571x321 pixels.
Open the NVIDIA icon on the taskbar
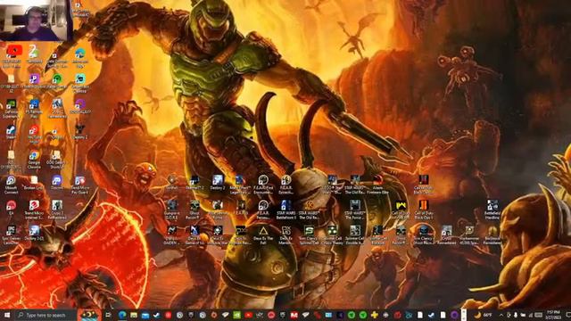[237, 315]
